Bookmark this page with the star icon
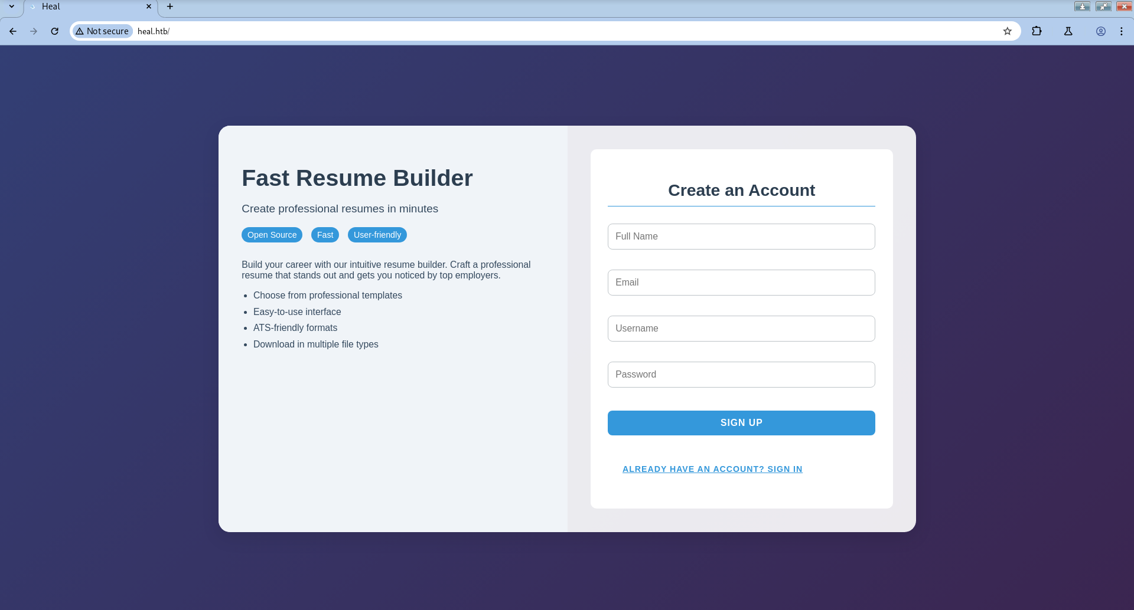 1007,31
